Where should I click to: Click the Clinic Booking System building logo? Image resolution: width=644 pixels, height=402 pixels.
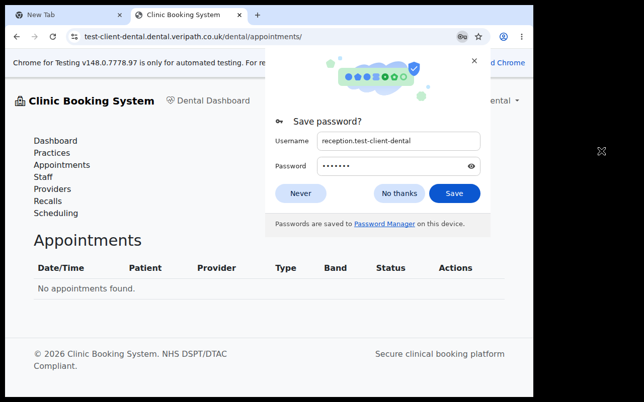pyautogui.click(x=20, y=101)
